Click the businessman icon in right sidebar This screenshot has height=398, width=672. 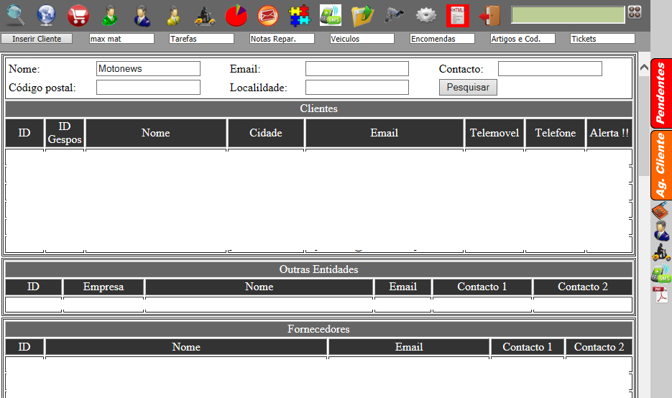click(x=661, y=231)
